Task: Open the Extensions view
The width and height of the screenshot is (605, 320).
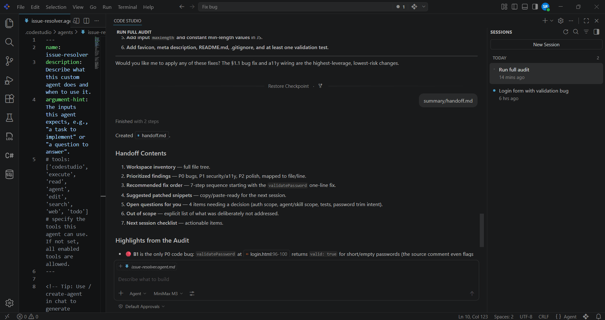Action: pyautogui.click(x=9, y=99)
